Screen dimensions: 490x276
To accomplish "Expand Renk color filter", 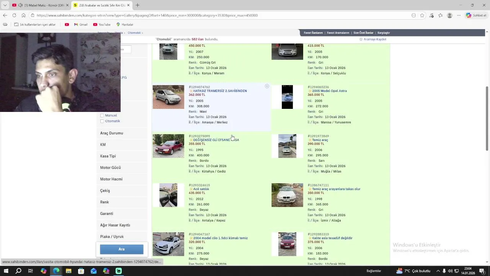I will coord(122,202).
